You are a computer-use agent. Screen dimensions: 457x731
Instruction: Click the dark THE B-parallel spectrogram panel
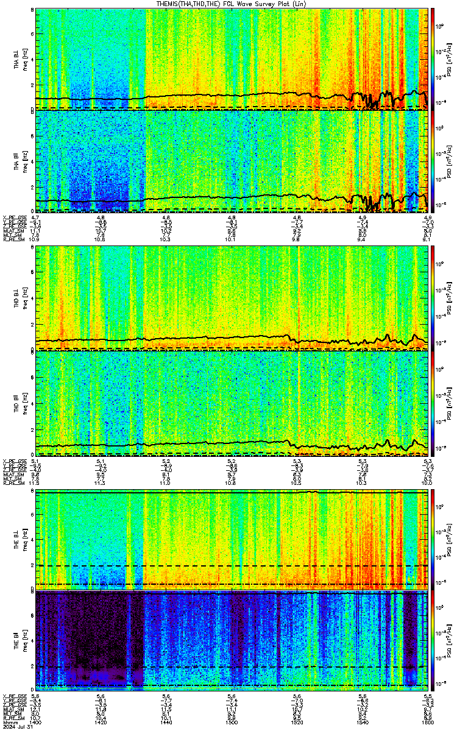tap(232, 641)
